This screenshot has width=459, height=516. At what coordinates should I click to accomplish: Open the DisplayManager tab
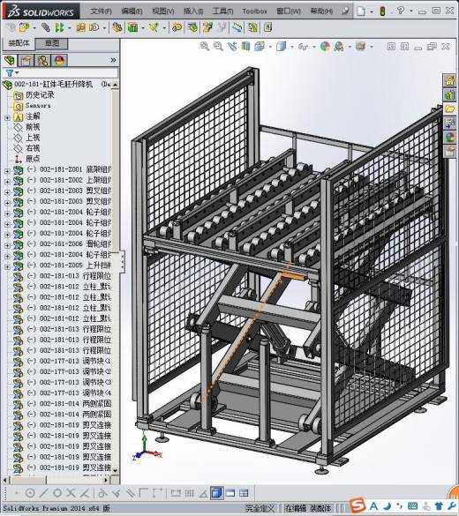click(x=60, y=60)
